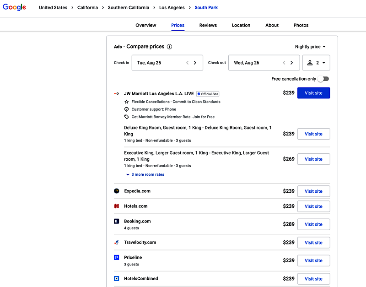Click the tag icon beside Marriott Bonvoy
Viewport: 366px width, 287px height.
[x=127, y=117]
